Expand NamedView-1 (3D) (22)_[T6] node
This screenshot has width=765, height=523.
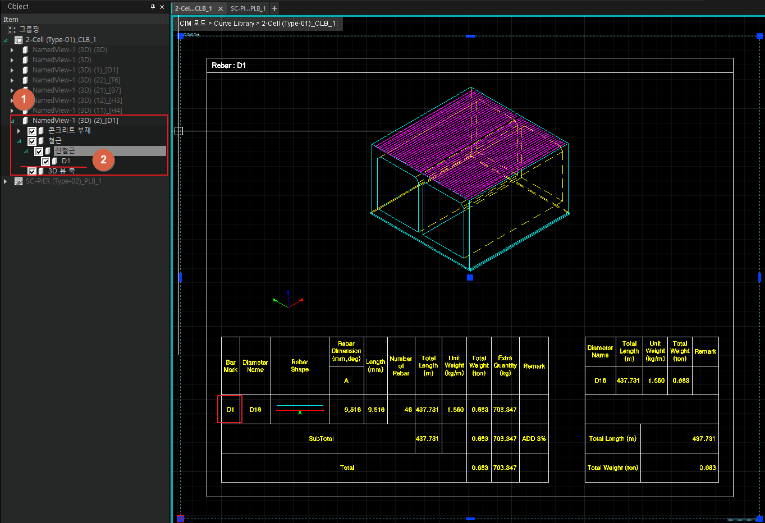click(12, 80)
